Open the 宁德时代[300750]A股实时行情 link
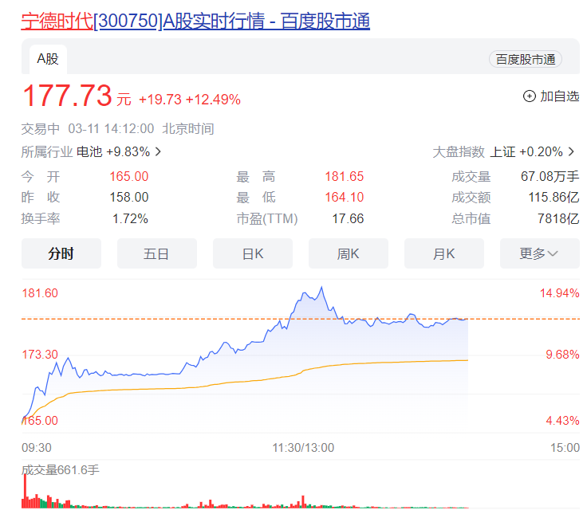The width and height of the screenshot is (583, 510). [x=195, y=21]
